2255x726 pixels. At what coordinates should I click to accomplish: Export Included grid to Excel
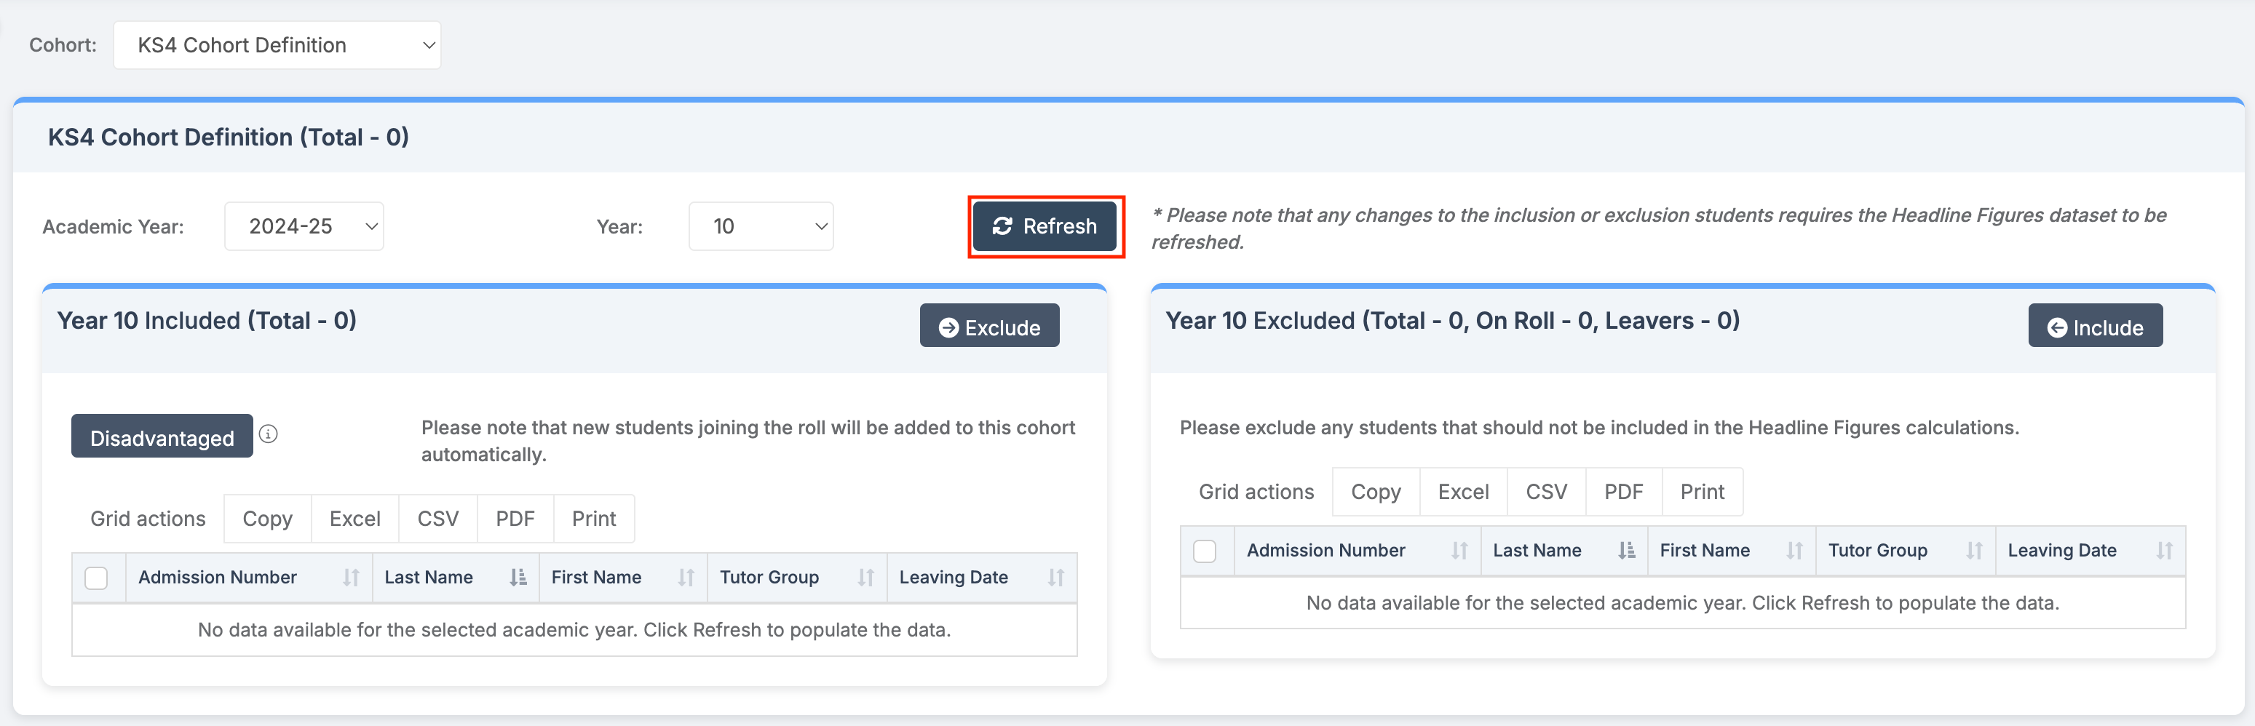click(354, 519)
